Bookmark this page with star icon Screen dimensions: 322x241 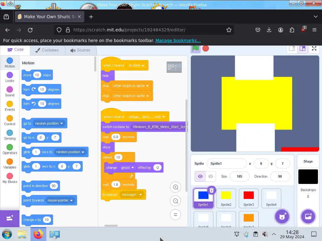(229, 30)
